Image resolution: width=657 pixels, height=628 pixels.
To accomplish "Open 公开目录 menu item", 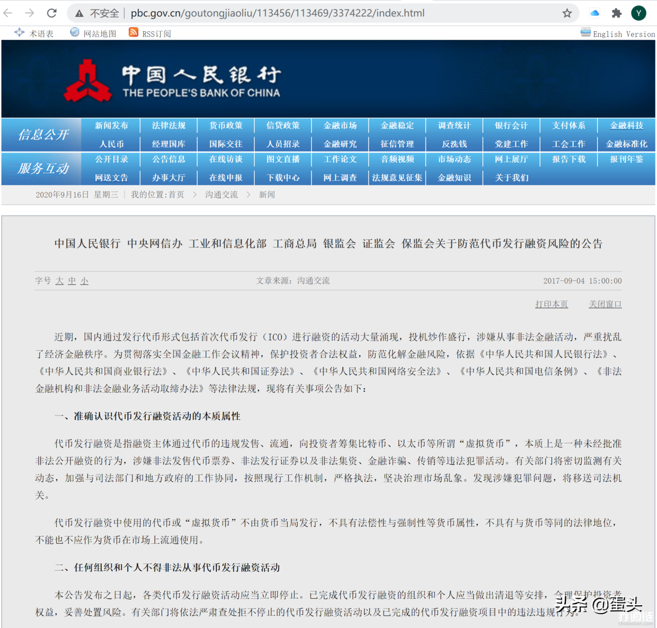I will (x=111, y=160).
